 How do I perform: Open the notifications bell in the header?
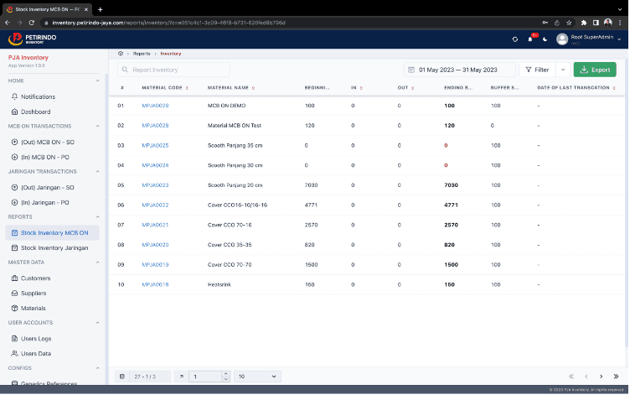tap(530, 39)
